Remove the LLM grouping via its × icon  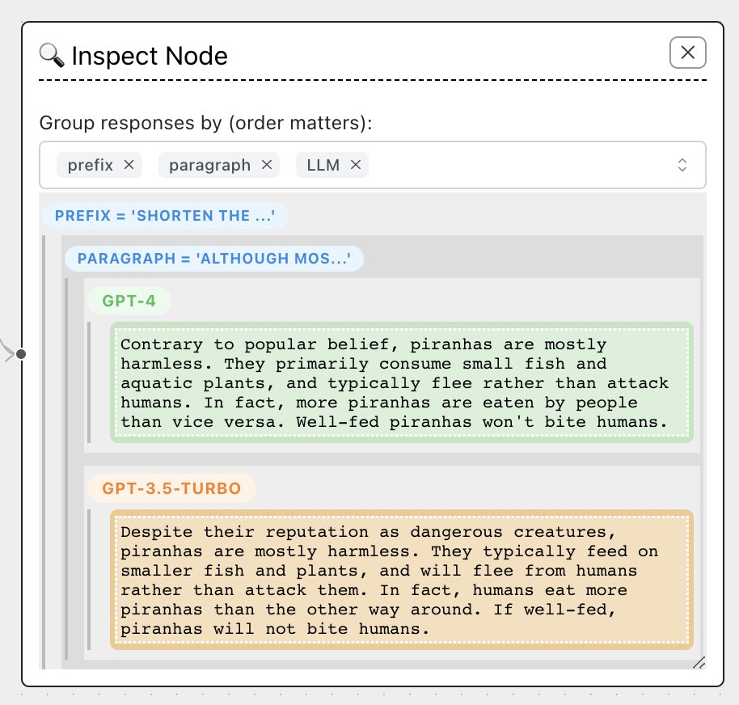point(356,164)
